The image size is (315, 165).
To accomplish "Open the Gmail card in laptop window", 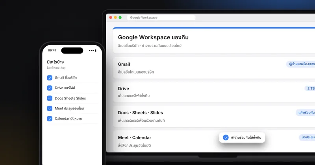I will (x=214, y=68).
